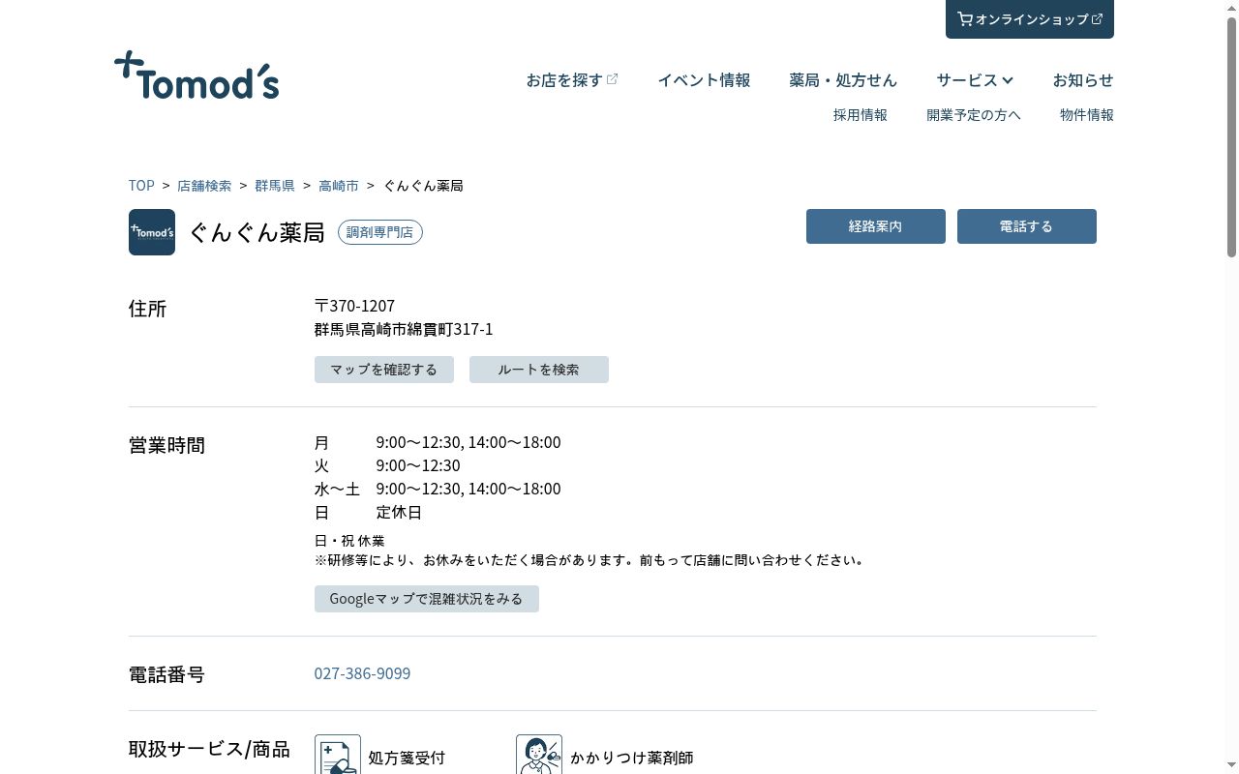
Task: Click the 営業時間 section heading
Action: 166,445
